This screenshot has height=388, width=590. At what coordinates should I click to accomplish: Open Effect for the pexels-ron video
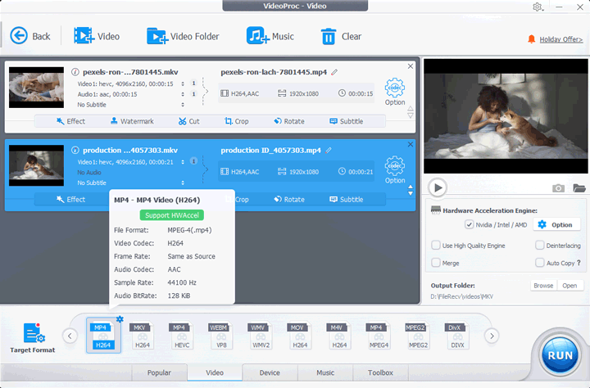coord(70,121)
